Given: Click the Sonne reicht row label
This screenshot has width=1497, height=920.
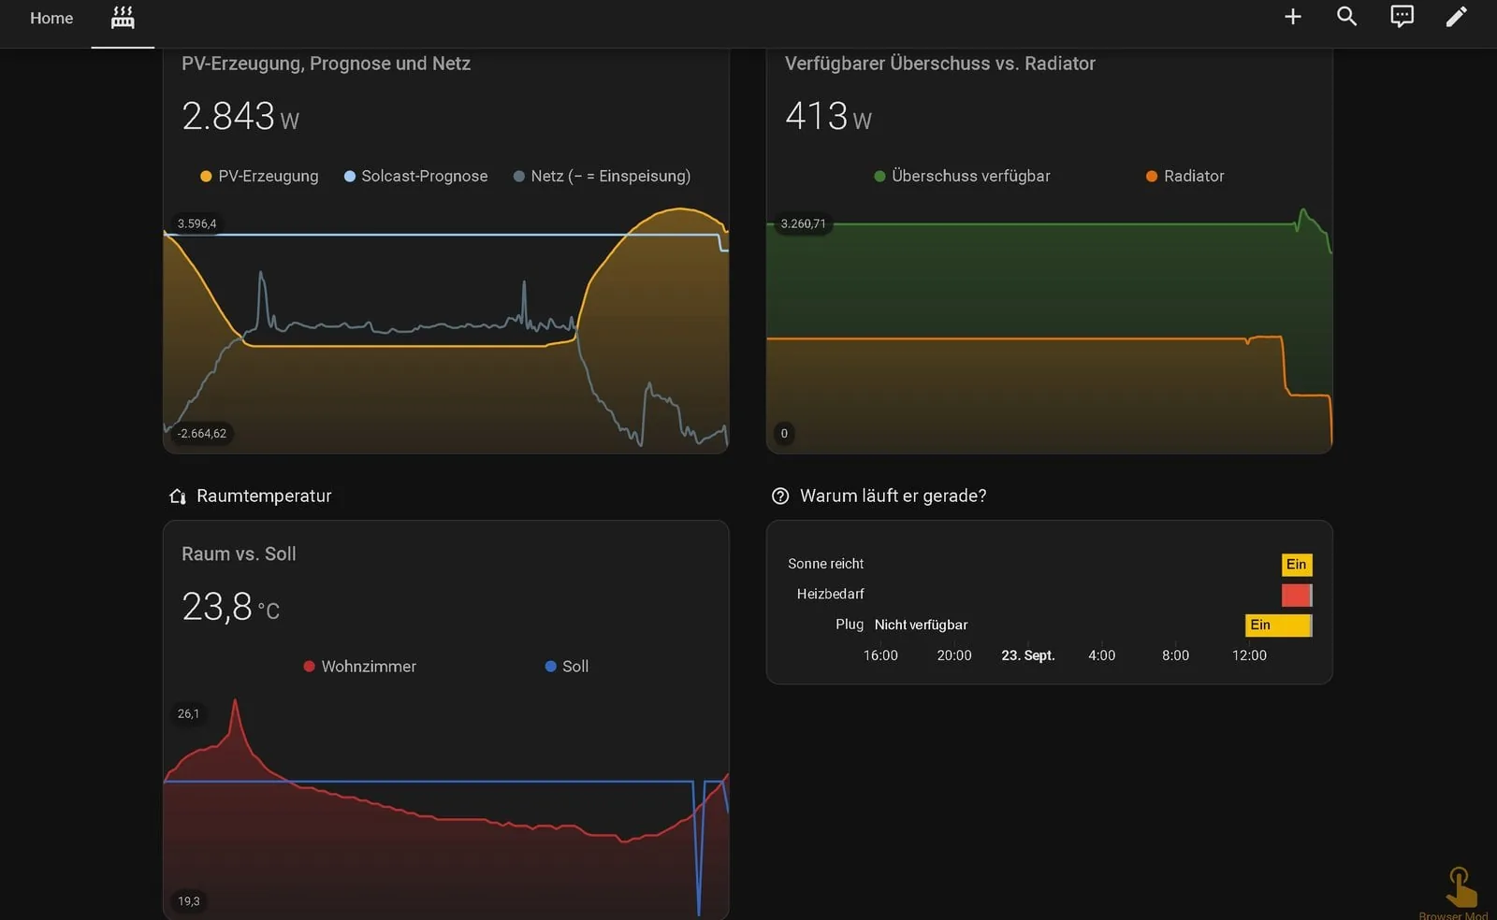Looking at the screenshot, I should [x=825, y=564].
